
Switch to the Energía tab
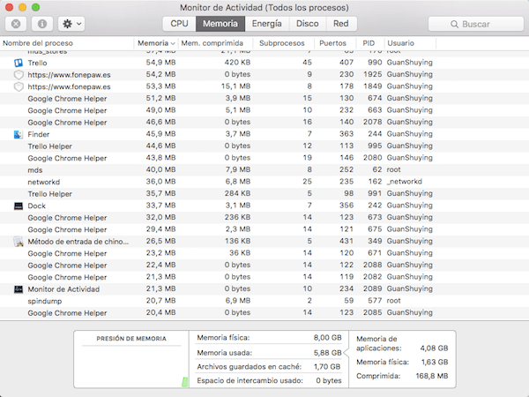click(x=267, y=24)
